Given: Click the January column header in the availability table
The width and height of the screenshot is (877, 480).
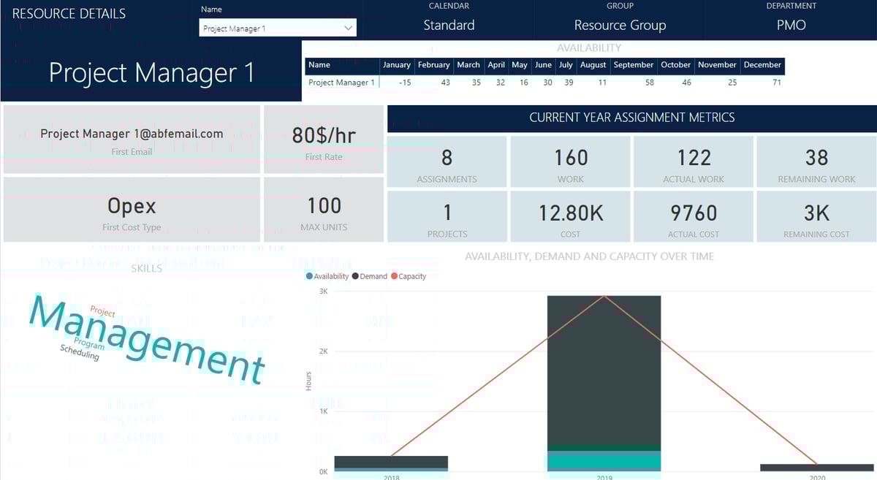Looking at the screenshot, I should click(397, 65).
